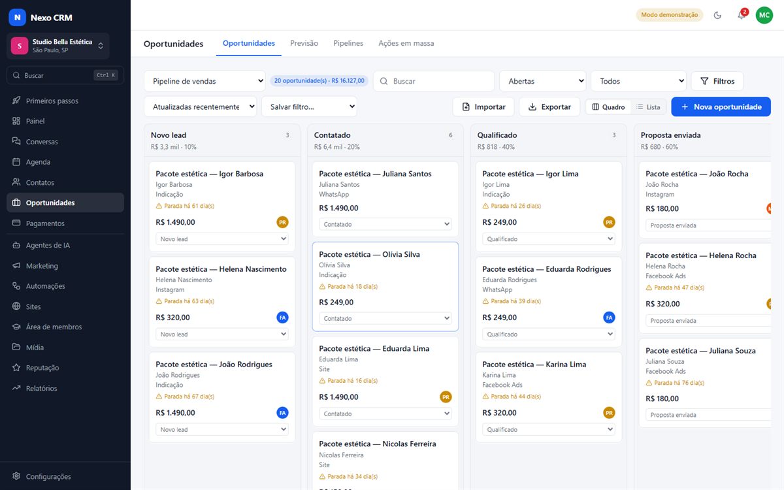Viewport: 784px width, 490px height.
Task: Click Novo lead column header
Action: (x=222, y=140)
